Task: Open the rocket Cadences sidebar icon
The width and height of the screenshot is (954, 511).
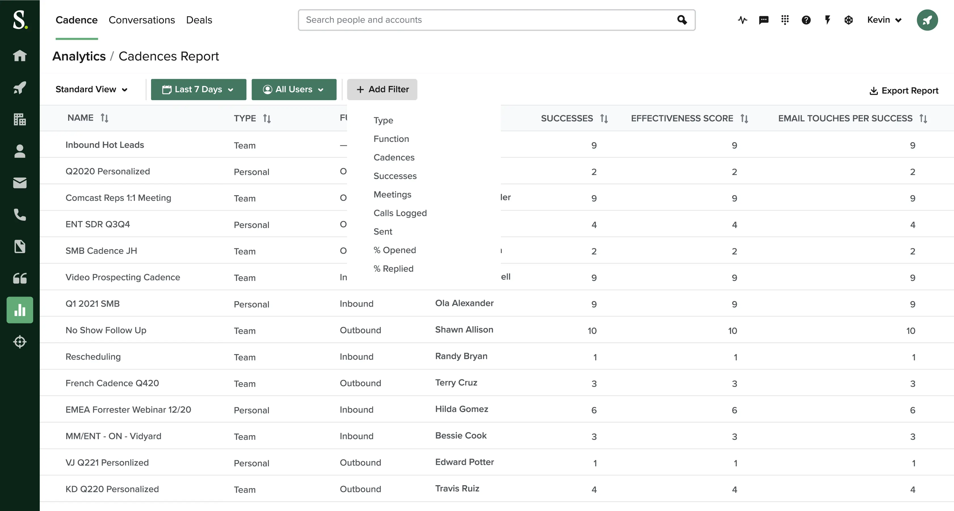Action: coord(20,88)
